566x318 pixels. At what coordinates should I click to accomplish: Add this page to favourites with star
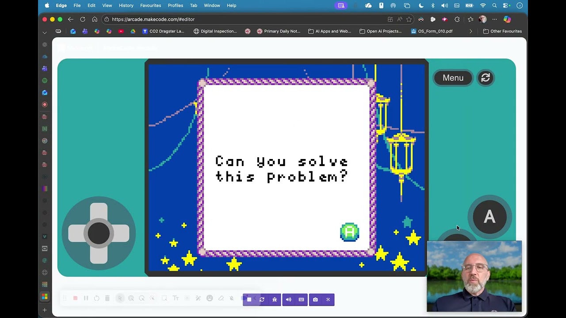(x=409, y=19)
